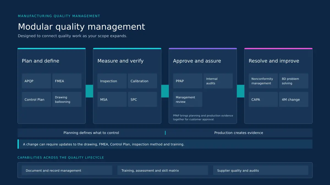This screenshot has height=185, width=330.
Task: Click the Management review tile
Action: 188,99
